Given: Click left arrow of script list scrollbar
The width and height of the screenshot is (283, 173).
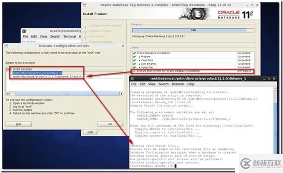Looking at the screenshot, I should click(8, 94).
